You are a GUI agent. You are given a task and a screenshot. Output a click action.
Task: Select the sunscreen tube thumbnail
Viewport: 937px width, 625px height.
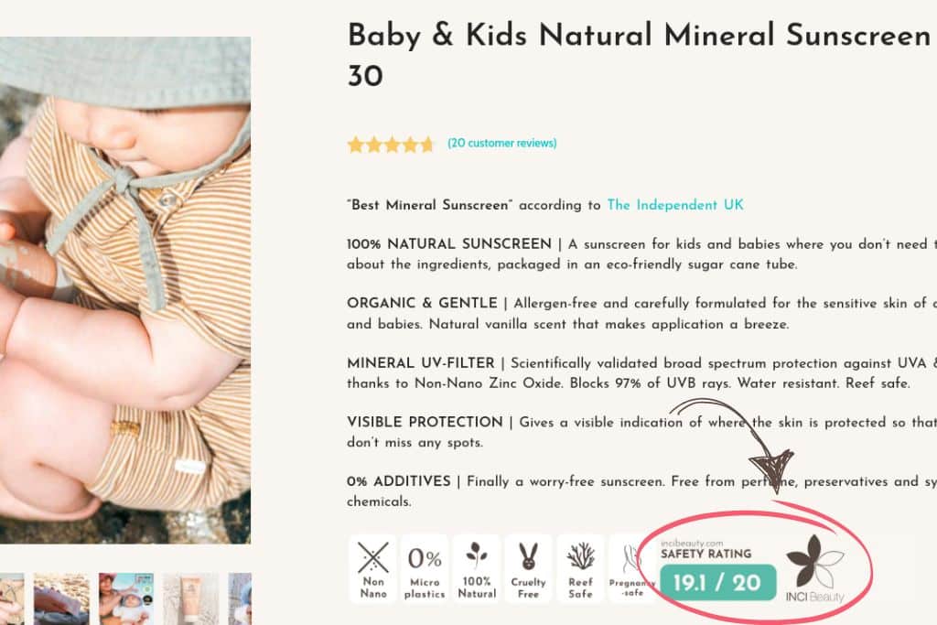coord(189,599)
